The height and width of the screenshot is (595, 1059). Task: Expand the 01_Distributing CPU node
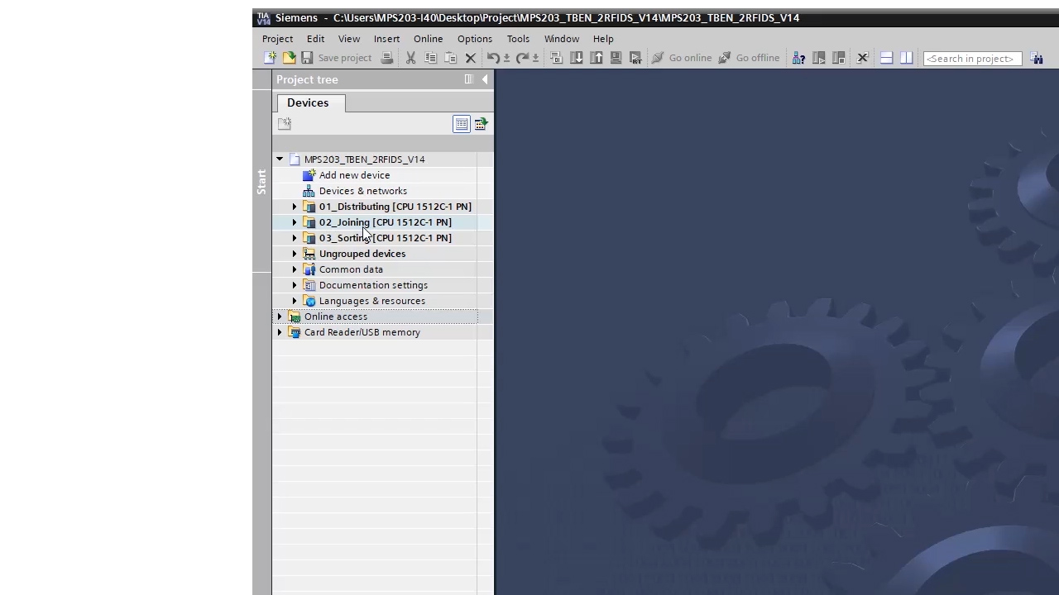coord(295,207)
